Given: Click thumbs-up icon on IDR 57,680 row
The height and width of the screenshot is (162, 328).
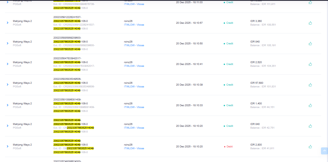Looking at the screenshot, I should click(x=310, y=85).
